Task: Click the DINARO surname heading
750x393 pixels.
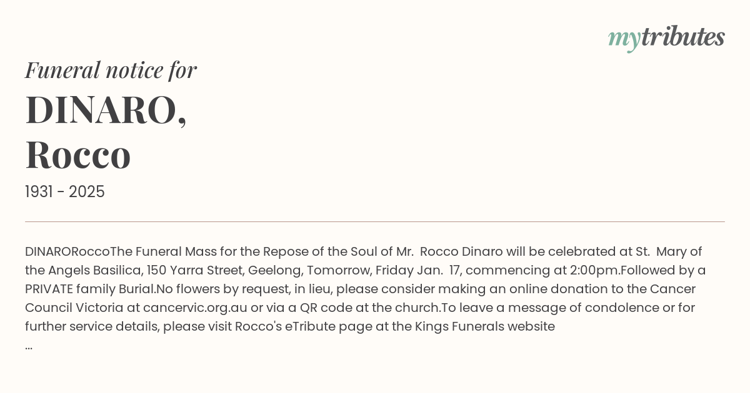Action: [x=106, y=110]
